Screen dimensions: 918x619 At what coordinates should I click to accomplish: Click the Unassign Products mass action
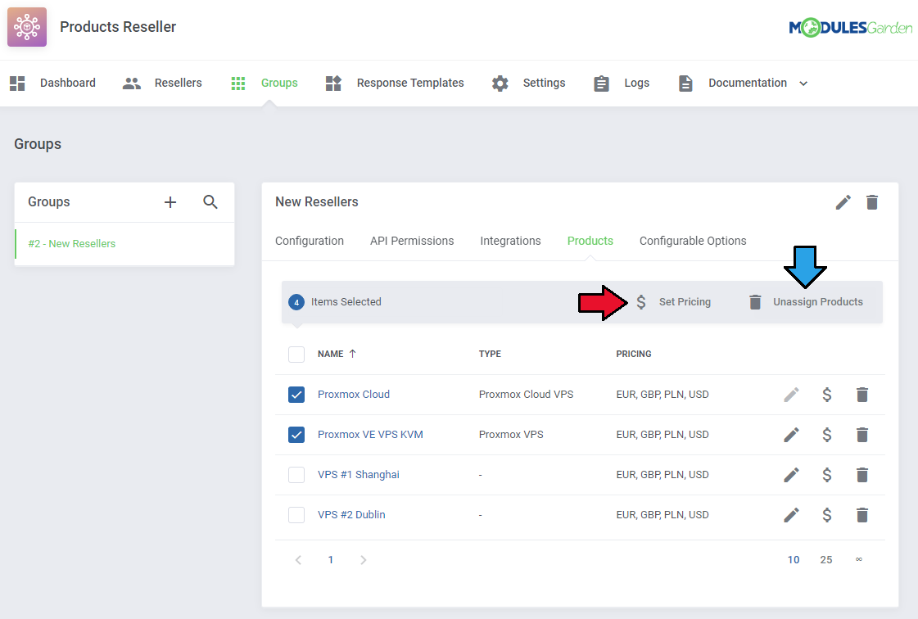pyautogui.click(x=818, y=301)
